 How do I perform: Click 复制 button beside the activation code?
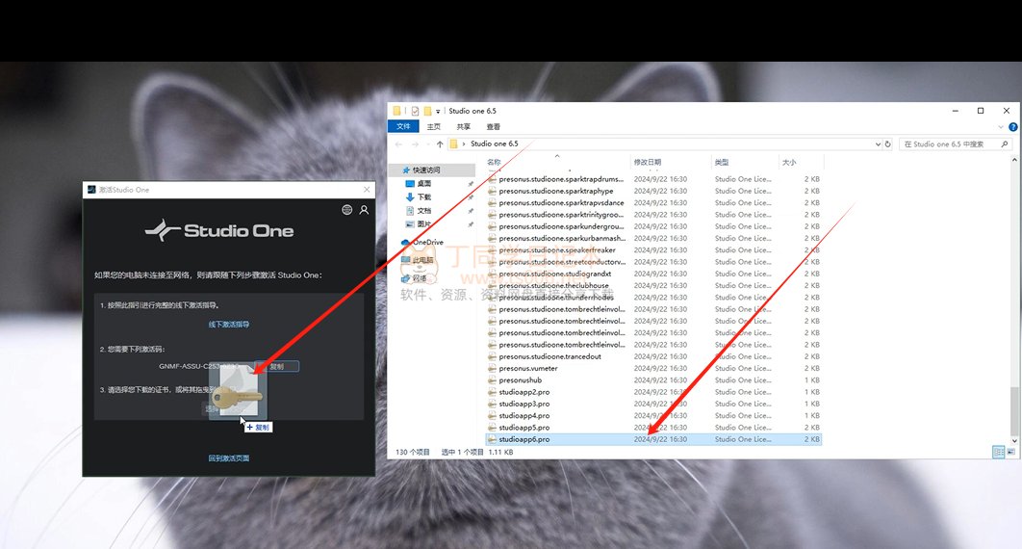[277, 366]
